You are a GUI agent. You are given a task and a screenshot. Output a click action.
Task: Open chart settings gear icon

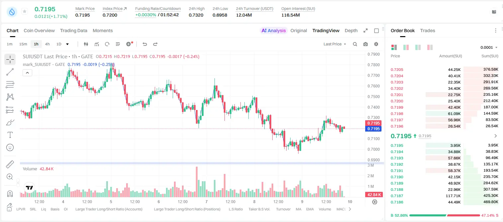pos(376,44)
